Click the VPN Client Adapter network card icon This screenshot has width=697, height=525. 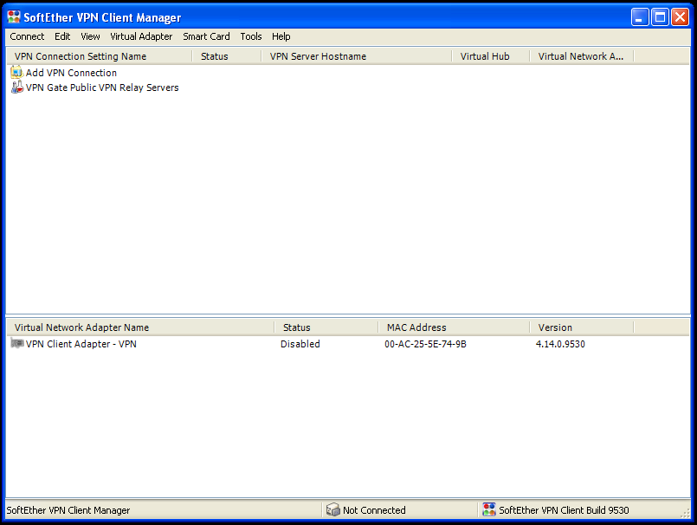(x=16, y=343)
